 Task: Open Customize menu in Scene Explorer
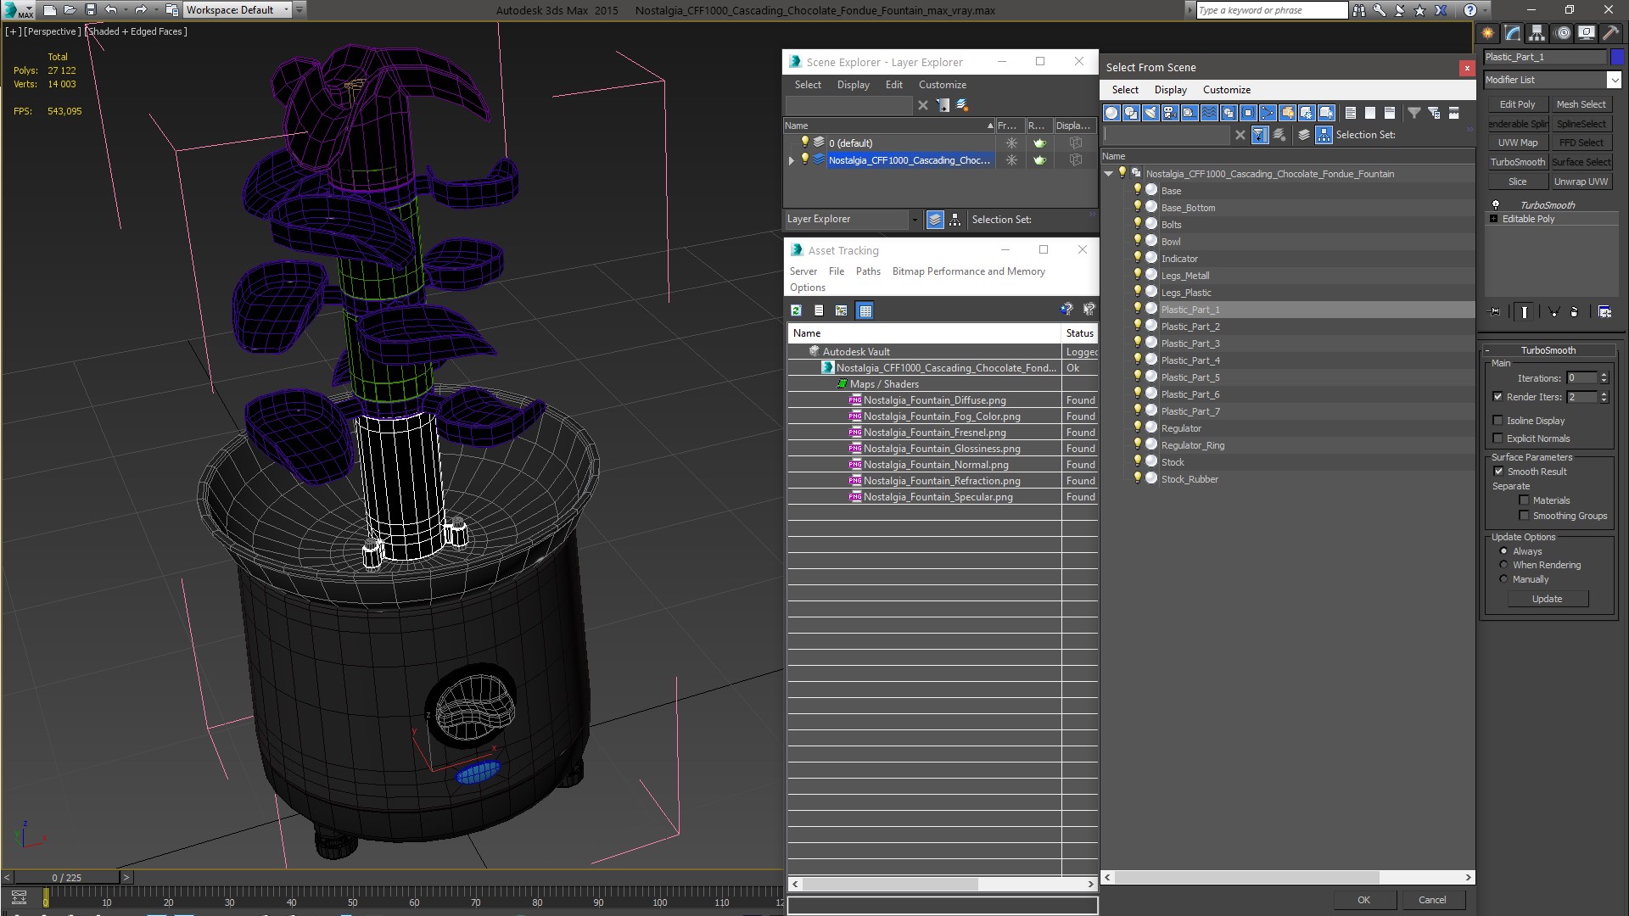pyautogui.click(x=942, y=85)
